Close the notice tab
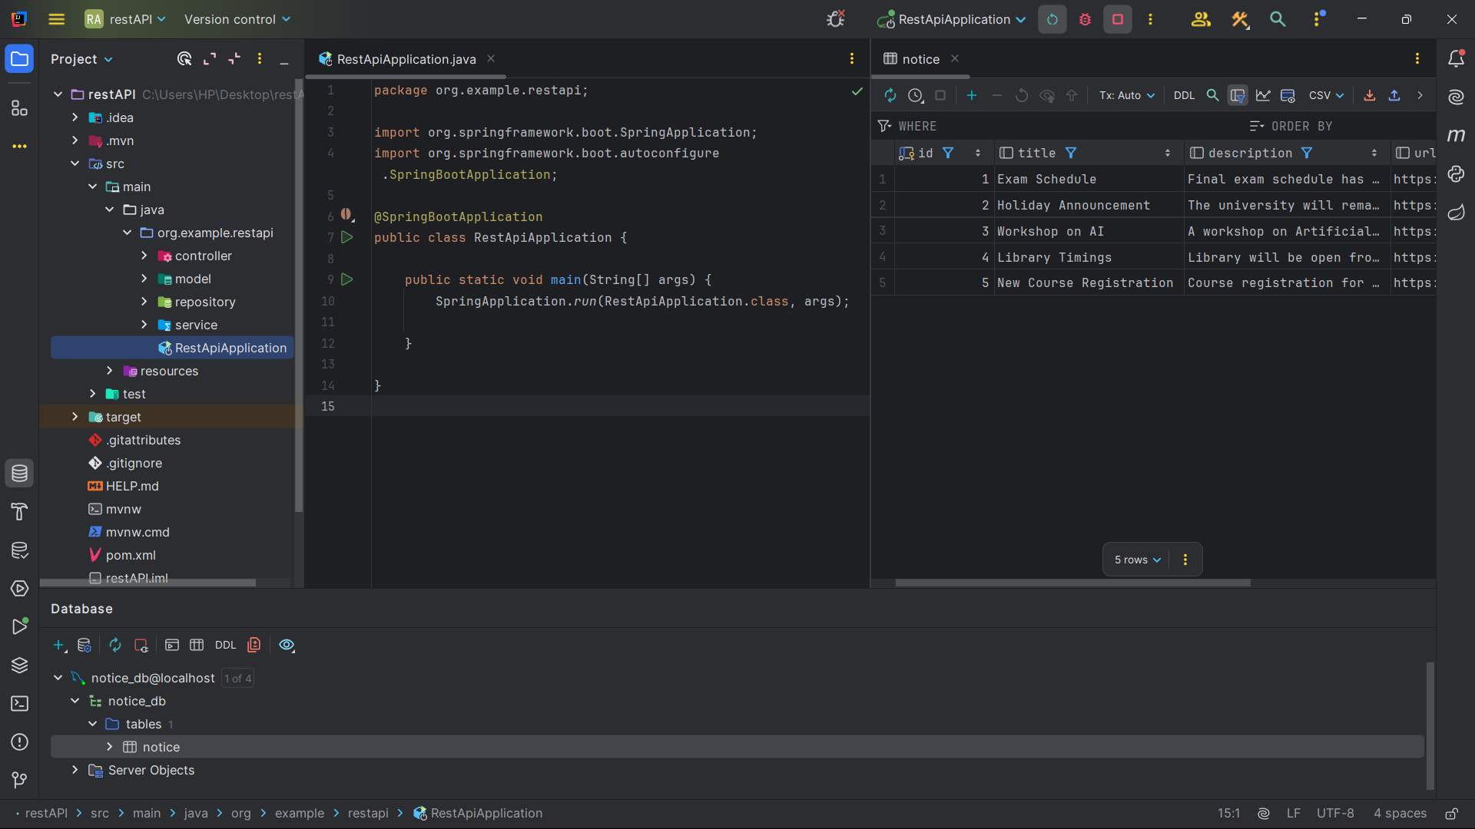The height and width of the screenshot is (829, 1475). [x=955, y=58]
